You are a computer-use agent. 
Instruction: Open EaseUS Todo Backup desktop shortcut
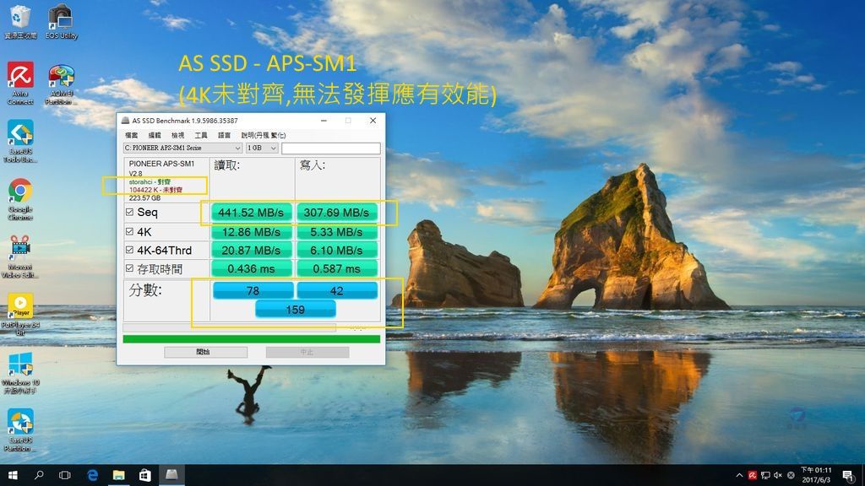coord(20,141)
